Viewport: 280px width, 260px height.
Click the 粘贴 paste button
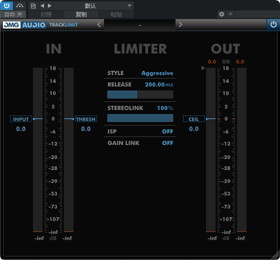[116, 14]
